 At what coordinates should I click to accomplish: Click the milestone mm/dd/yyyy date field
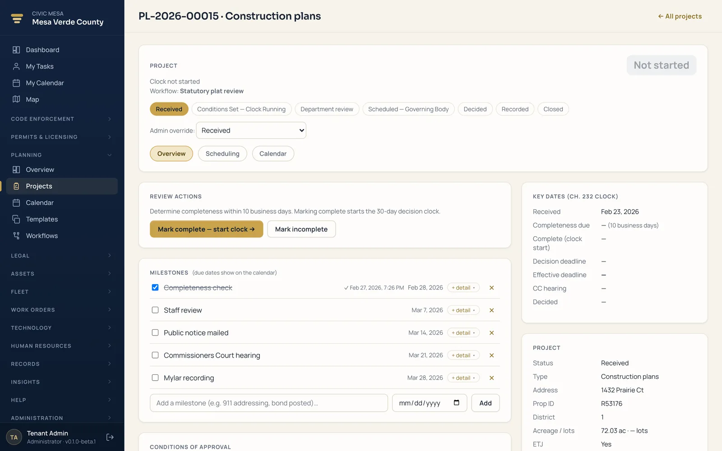tap(430, 403)
